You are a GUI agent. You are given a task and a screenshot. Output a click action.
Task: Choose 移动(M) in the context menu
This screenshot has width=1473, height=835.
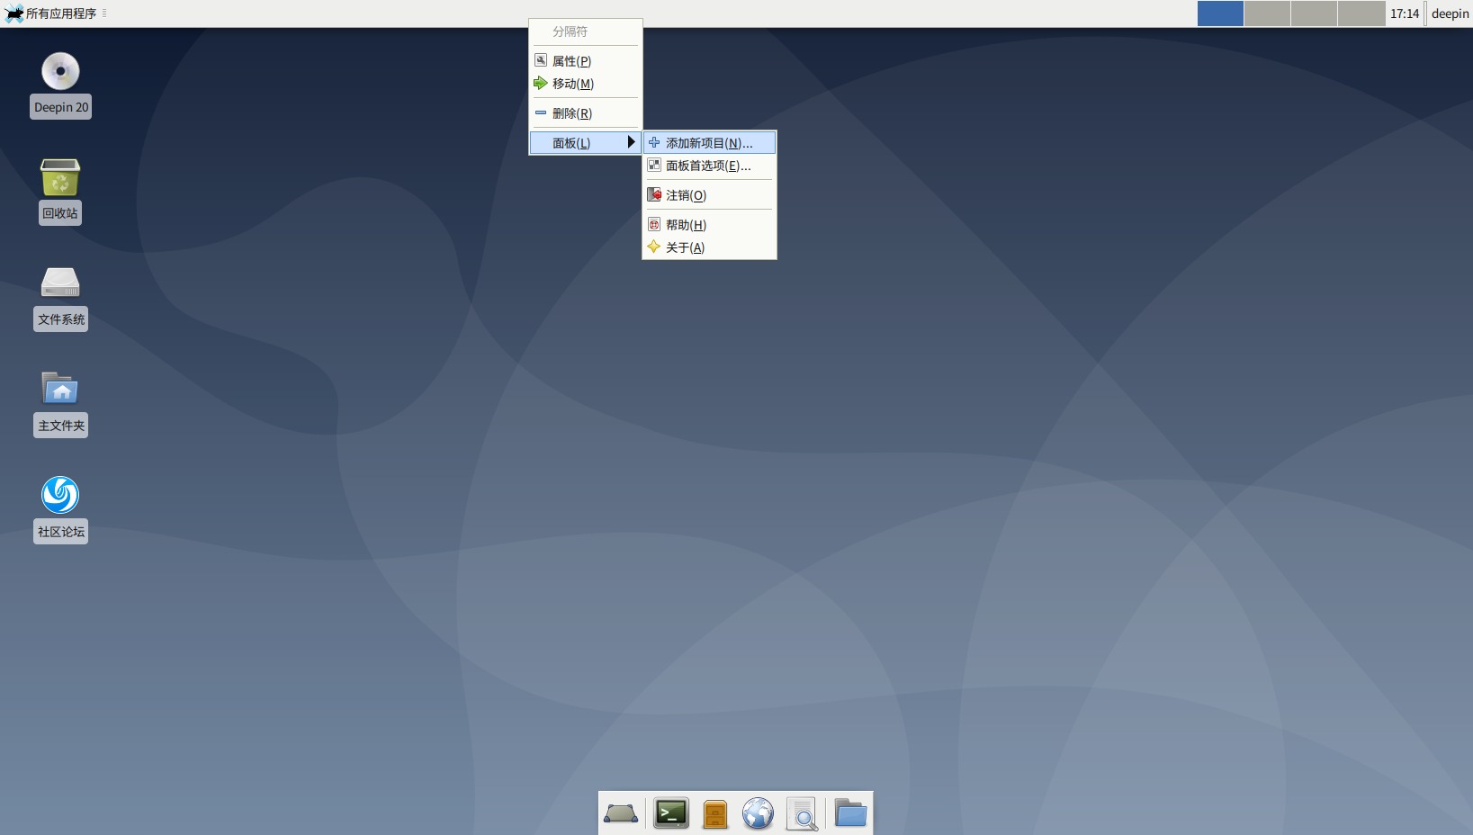click(586, 84)
